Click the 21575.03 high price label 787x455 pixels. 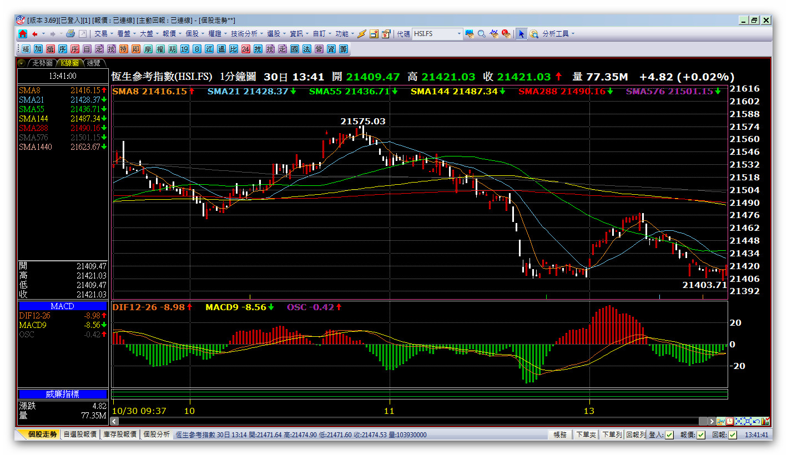(363, 121)
